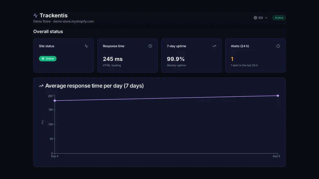Click the 7-day uptime card label

click(176, 46)
